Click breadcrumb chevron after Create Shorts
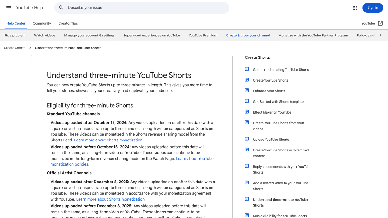The image size is (388, 218). [x=30, y=48]
